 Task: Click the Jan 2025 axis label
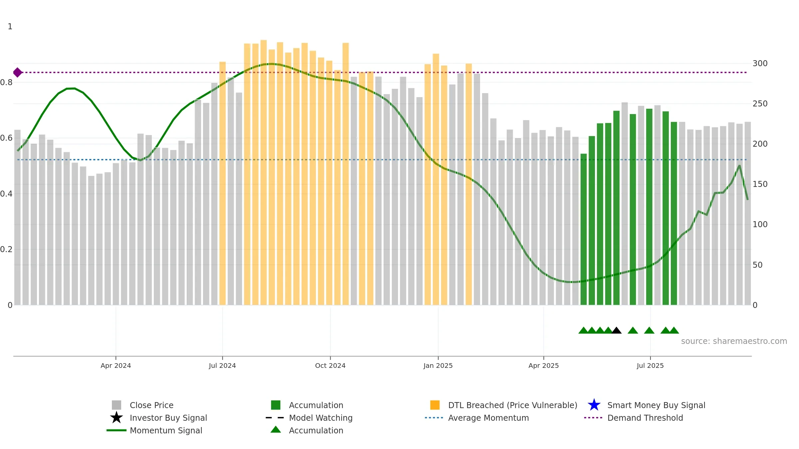[438, 366]
